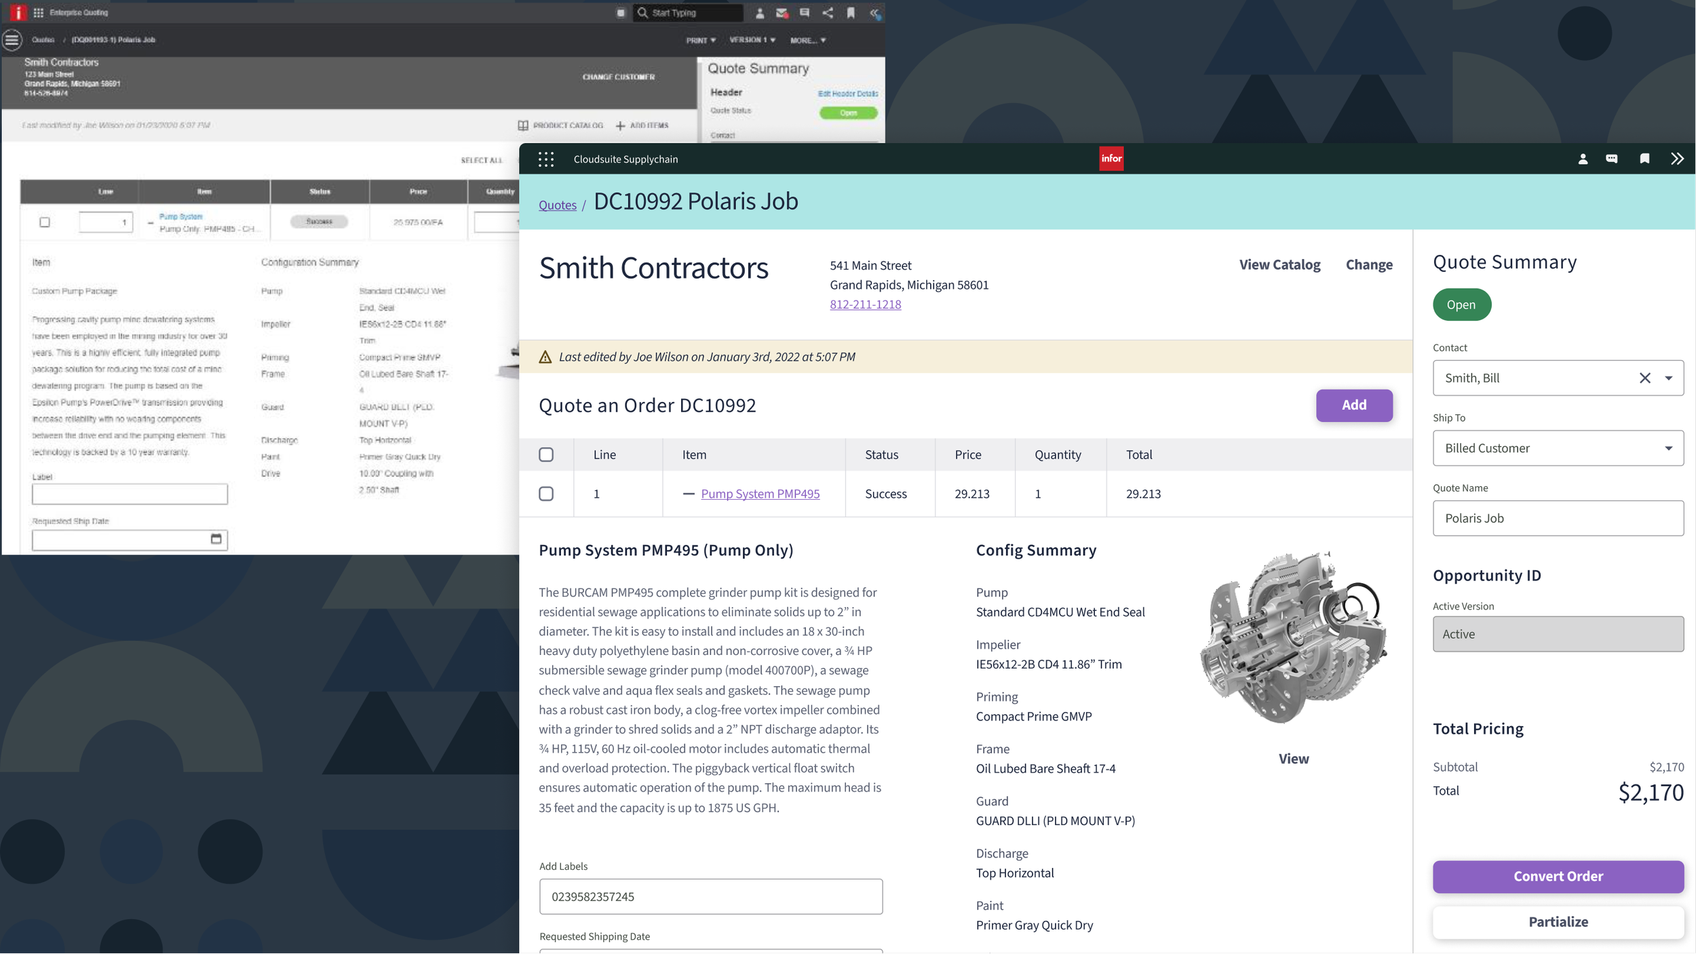The image size is (1696, 954).
Task: Click warning triangle icon beside Last edited notice
Action: coord(545,357)
